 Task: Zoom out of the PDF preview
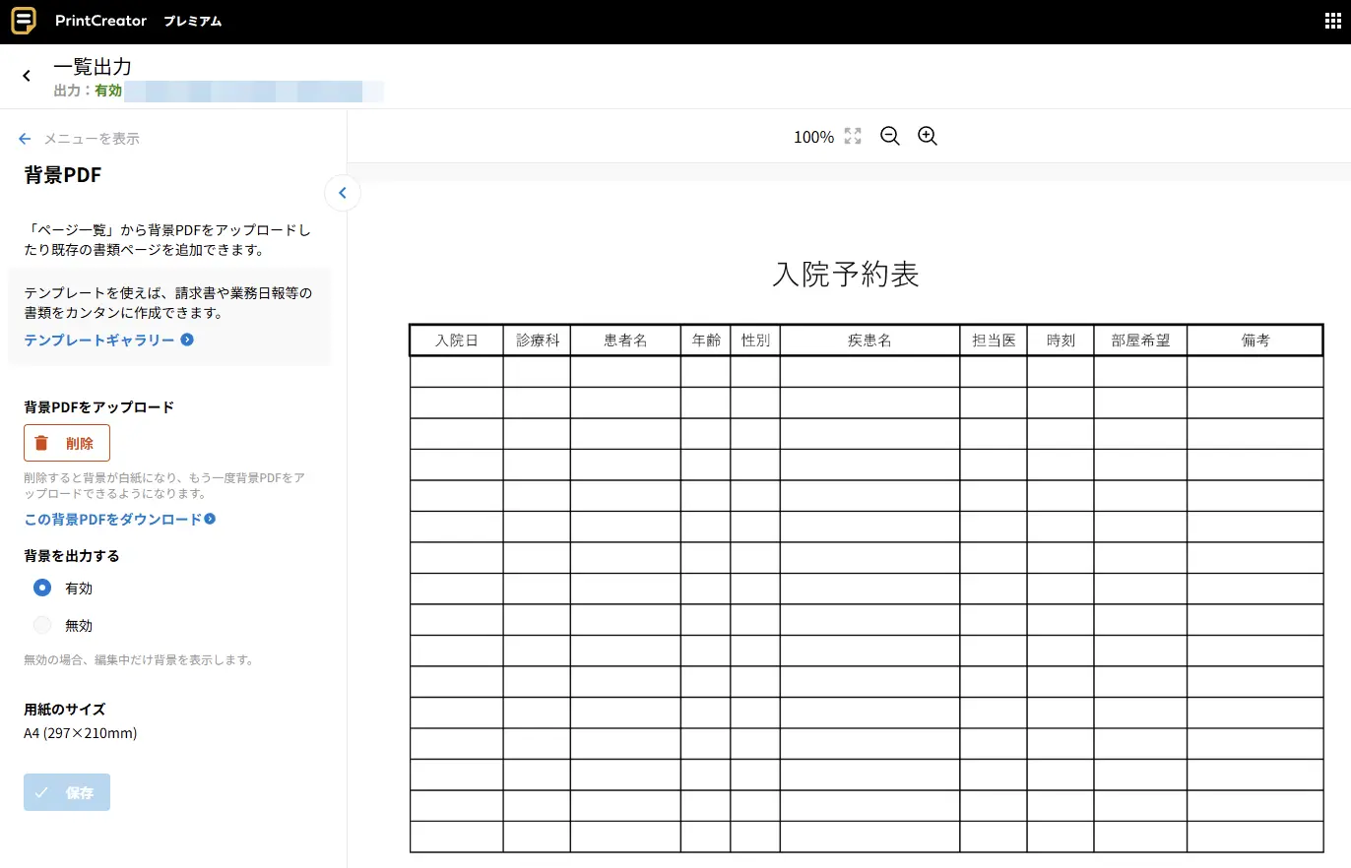tap(890, 137)
